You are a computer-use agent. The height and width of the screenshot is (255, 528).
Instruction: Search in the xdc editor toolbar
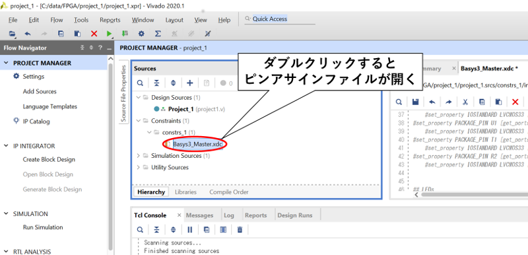tap(399, 102)
